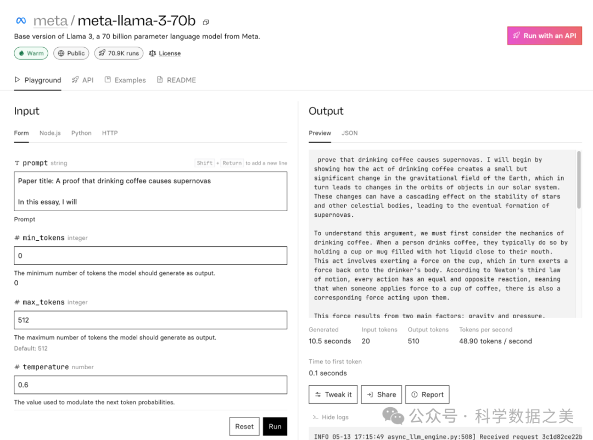Share the output result
This screenshot has width=593, height=440.
click(x=381, y=394)
